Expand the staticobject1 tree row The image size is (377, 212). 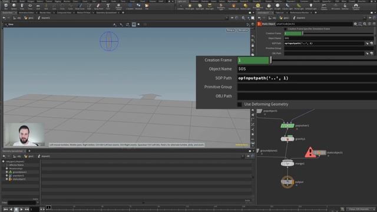click(6, 179)
